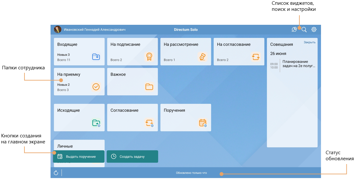Screen dimensions: 355x179
Task: Click the search magnifier icon
Action: (304, 30)
